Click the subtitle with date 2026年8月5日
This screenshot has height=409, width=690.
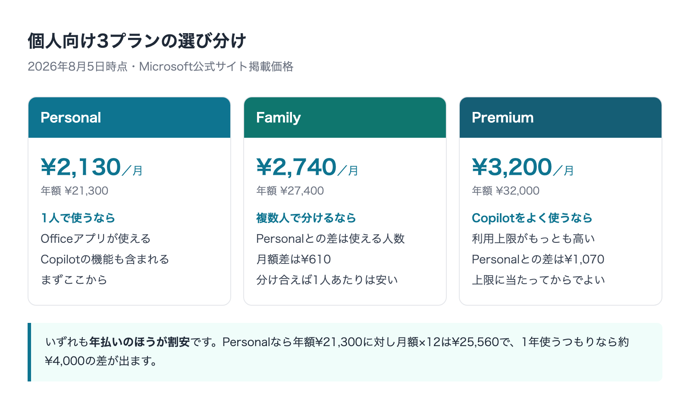[160, 66]
